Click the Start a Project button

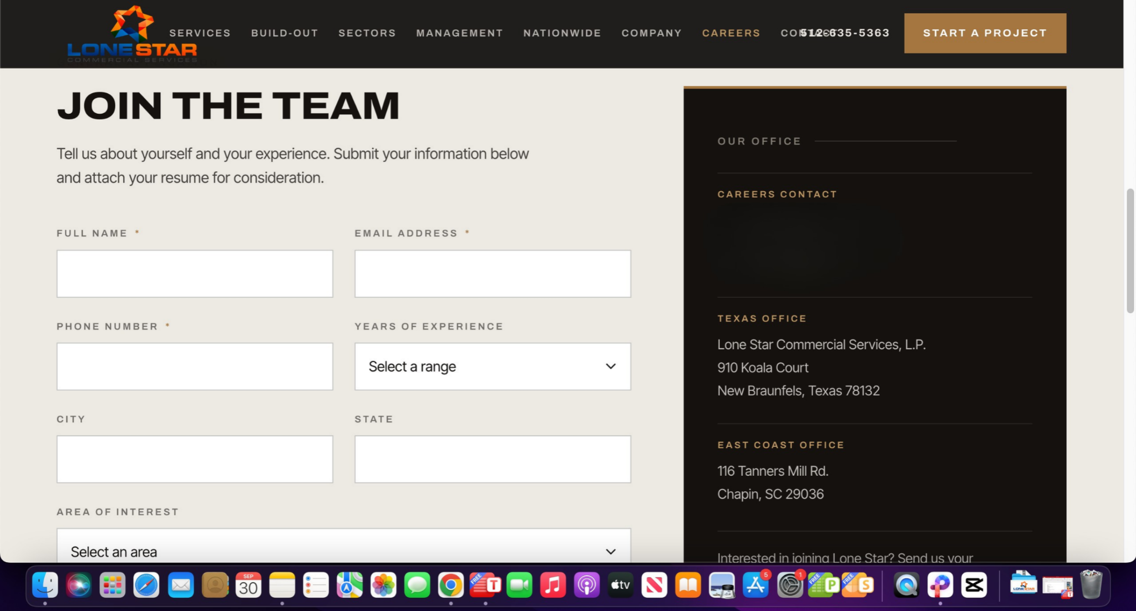pos(985,33)
